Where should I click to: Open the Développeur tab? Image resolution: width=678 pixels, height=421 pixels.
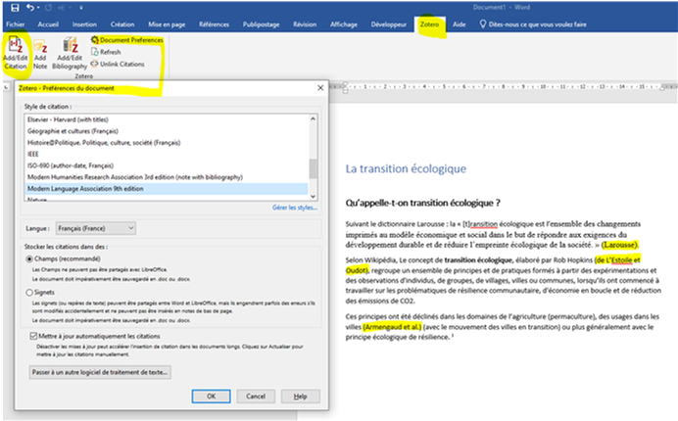pos(389,24)
